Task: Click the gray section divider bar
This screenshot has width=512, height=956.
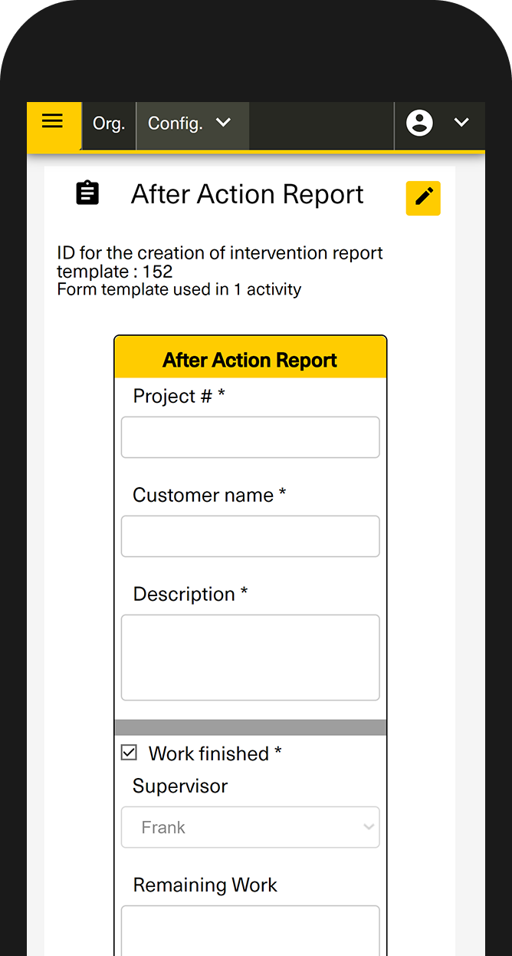Action: 250,727
